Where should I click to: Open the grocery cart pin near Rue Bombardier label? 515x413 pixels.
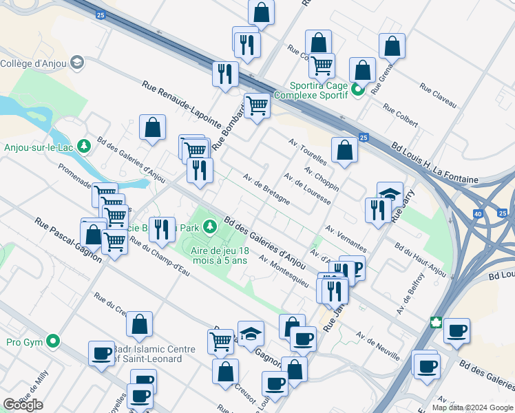coord(257,107)
